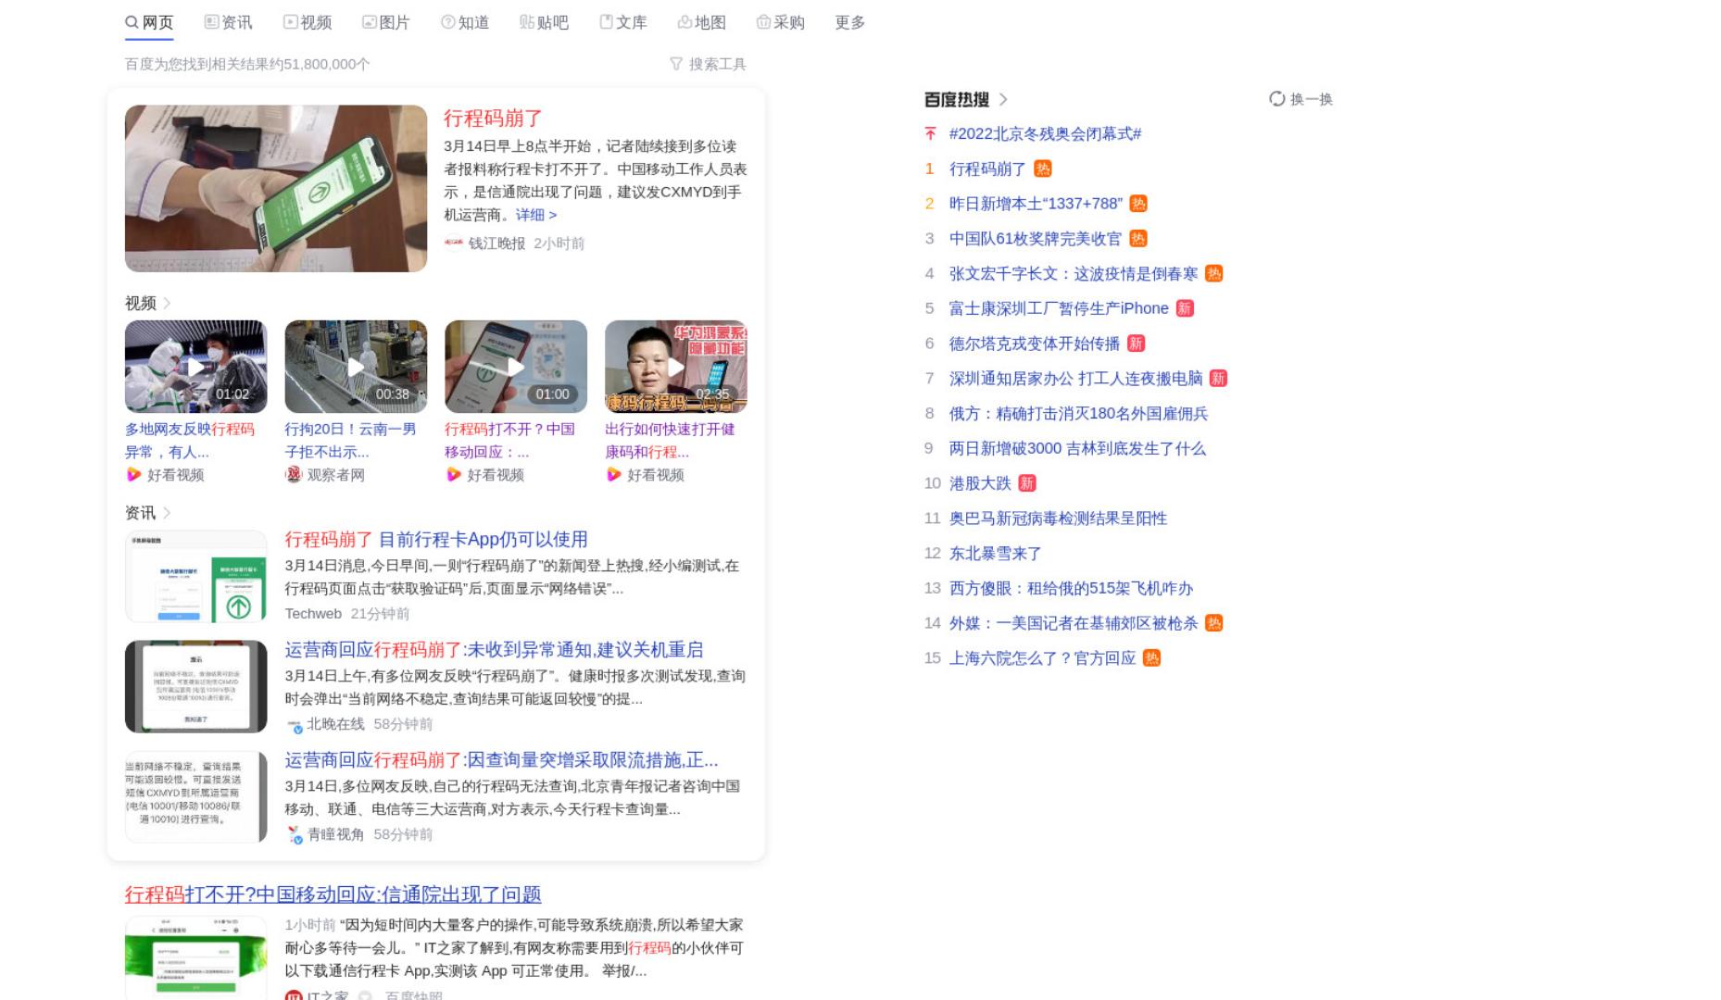Open 运营商回应…因查询量突增采取限流措施 article
This screenshot has height=1000, width=1721.
501,760
